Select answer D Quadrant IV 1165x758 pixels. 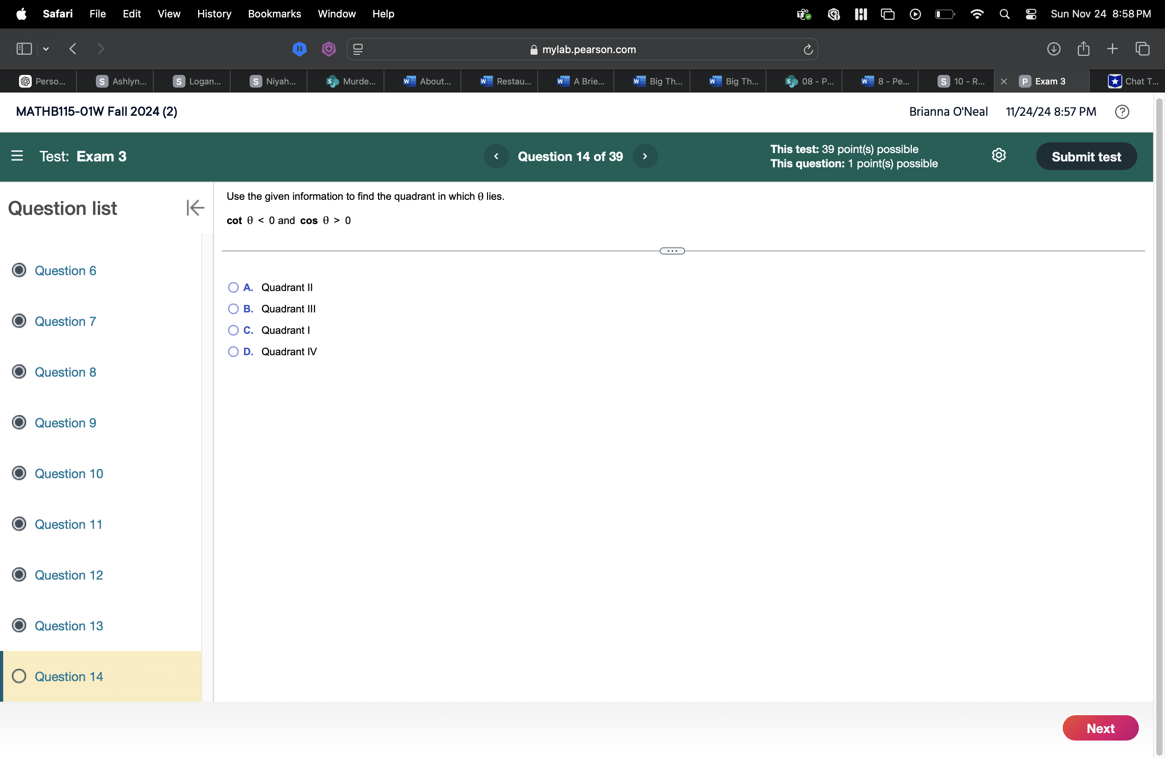click(233, 352)
